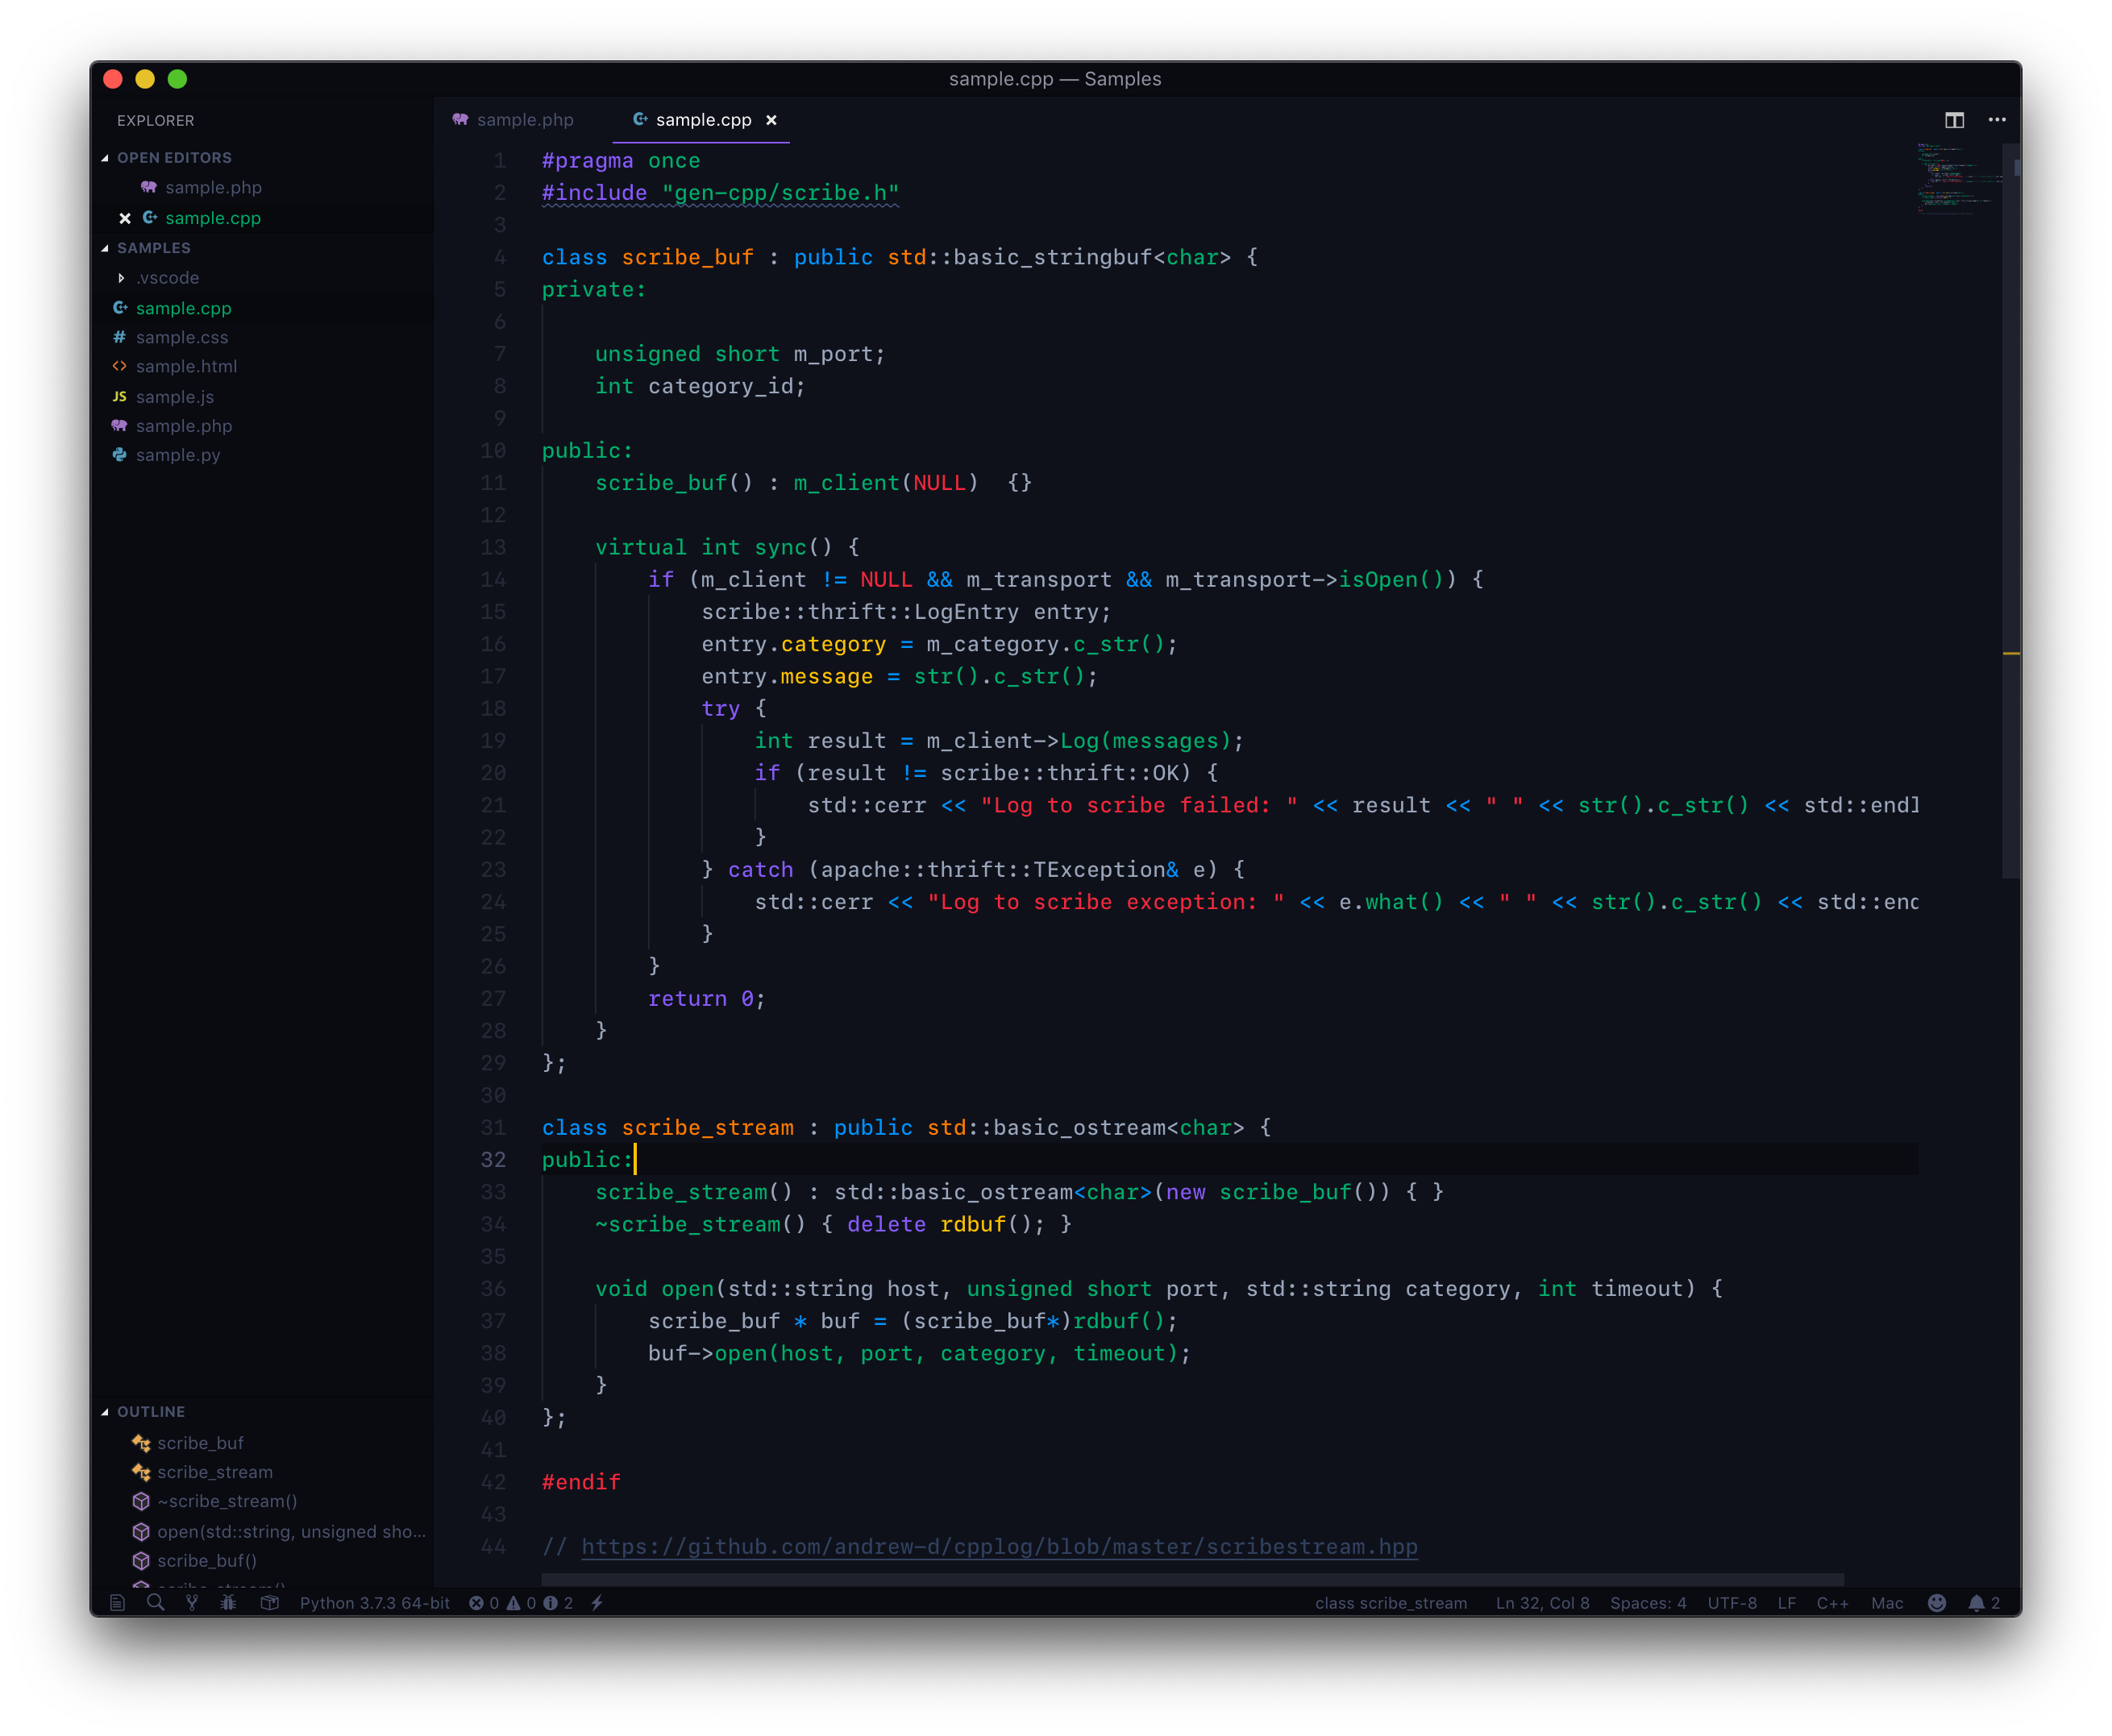Viewport: 2112px width, 1736px height.
Task: Close the sample.cpp tab
Action: pos(771,120)
